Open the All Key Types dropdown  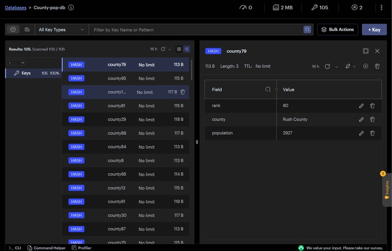[61, 30]
